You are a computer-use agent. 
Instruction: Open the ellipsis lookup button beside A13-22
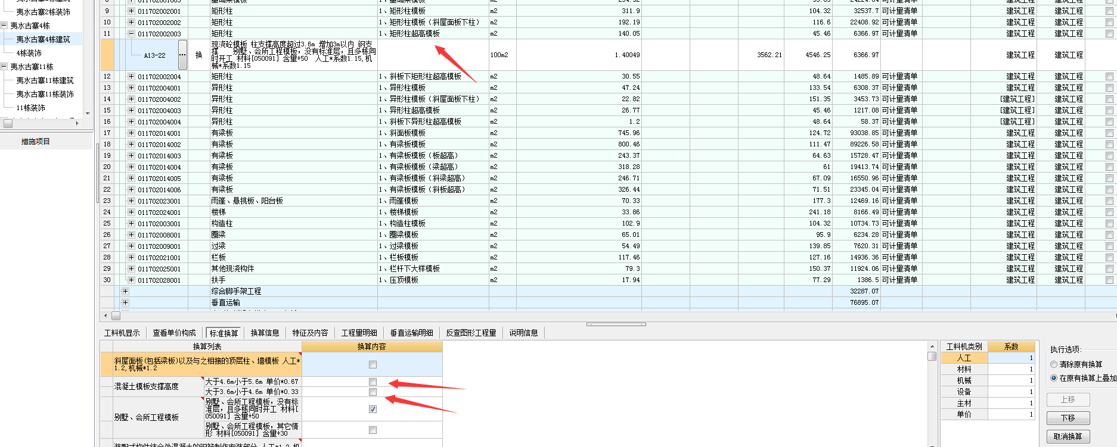[x=182, y=55]
